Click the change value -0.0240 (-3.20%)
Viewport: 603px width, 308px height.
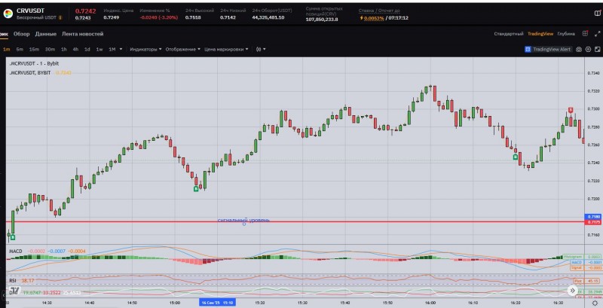coord(159,17)
